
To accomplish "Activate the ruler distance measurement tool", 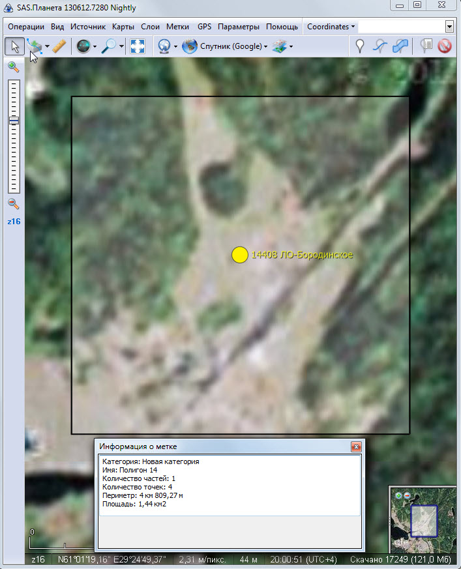I will (59, 46).
